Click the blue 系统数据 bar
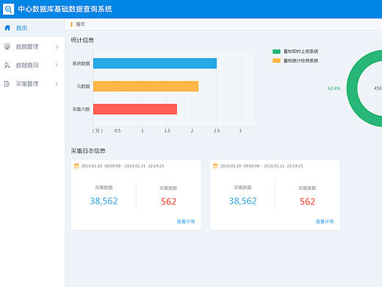The height and width of the screenshot is (287, 382). click(x=155, y=63)
